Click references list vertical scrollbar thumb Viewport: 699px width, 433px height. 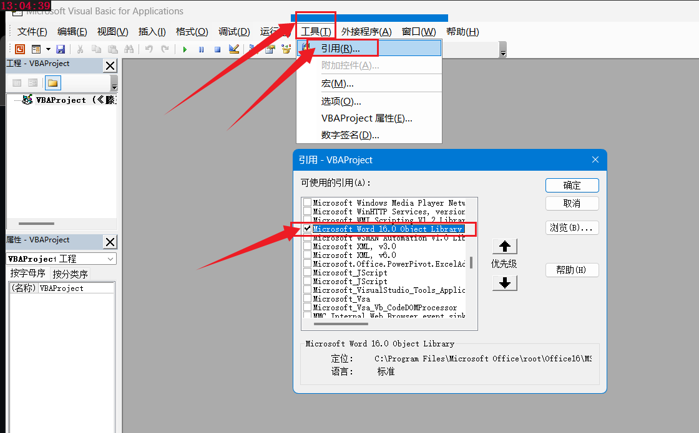[471, 262]
